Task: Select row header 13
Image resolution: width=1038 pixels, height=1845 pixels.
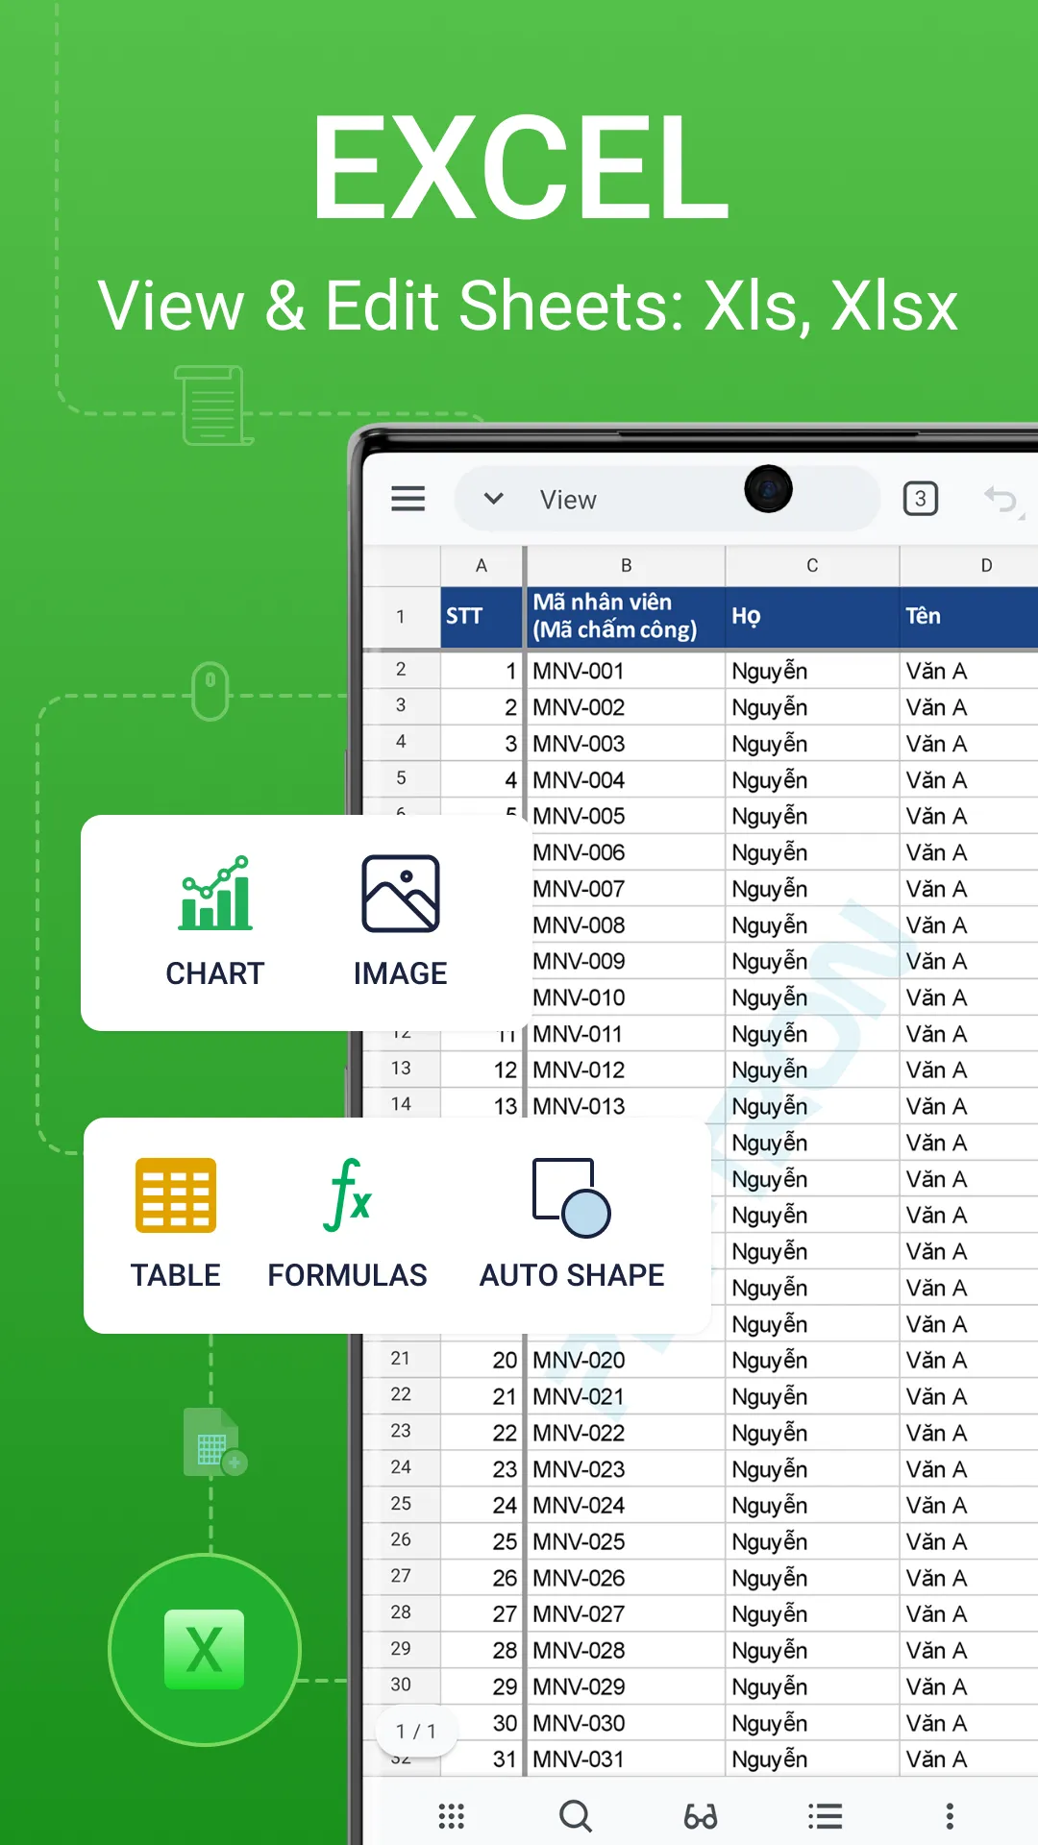Action: click(401, 1069)
